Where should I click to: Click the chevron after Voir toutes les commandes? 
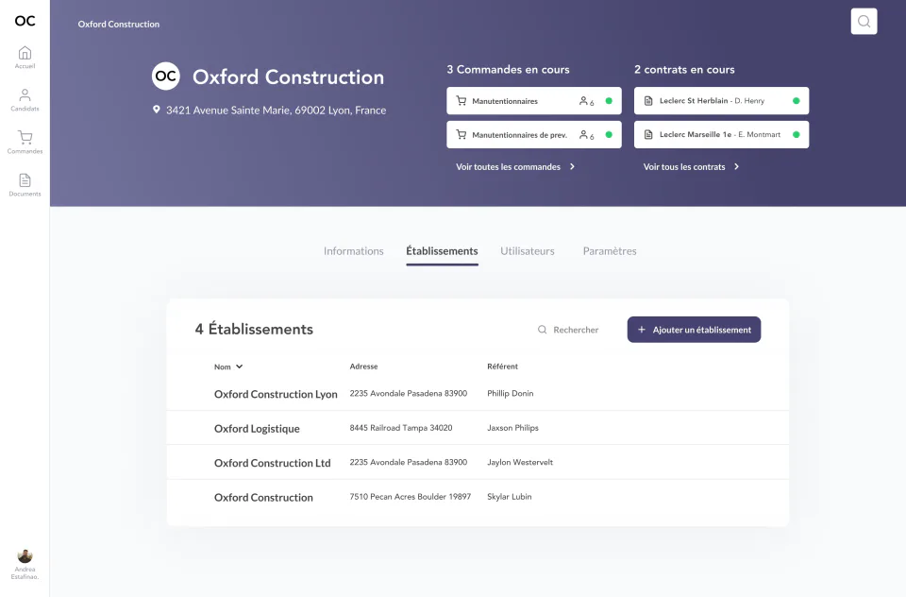pos(572,166)
